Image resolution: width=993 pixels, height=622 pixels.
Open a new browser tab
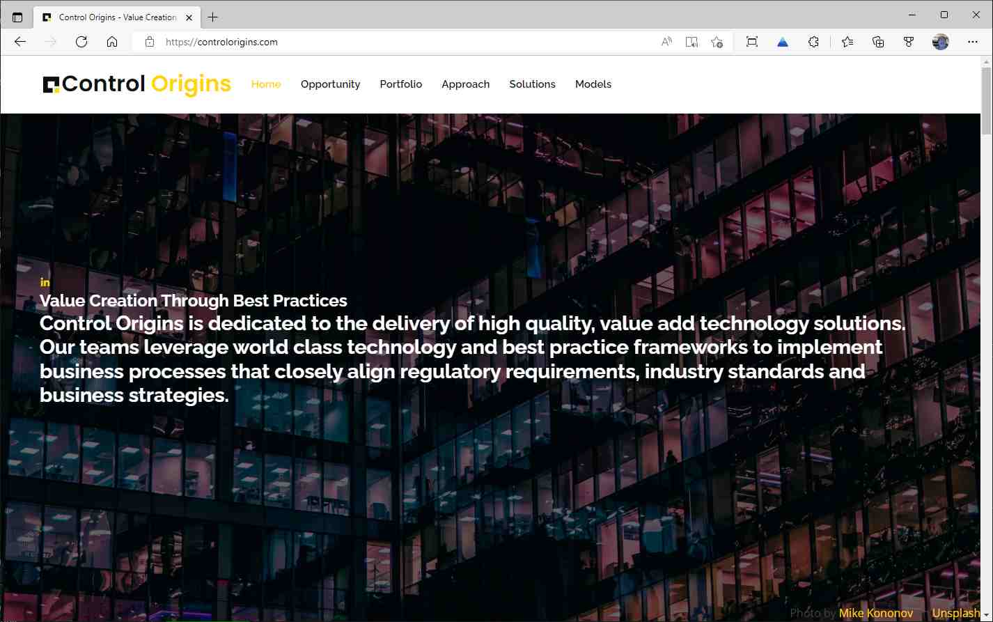tap(213, 17)
